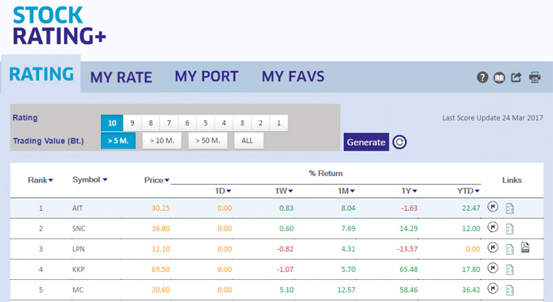Select the KKP symbol
The image size is (553, 302).
78,270
